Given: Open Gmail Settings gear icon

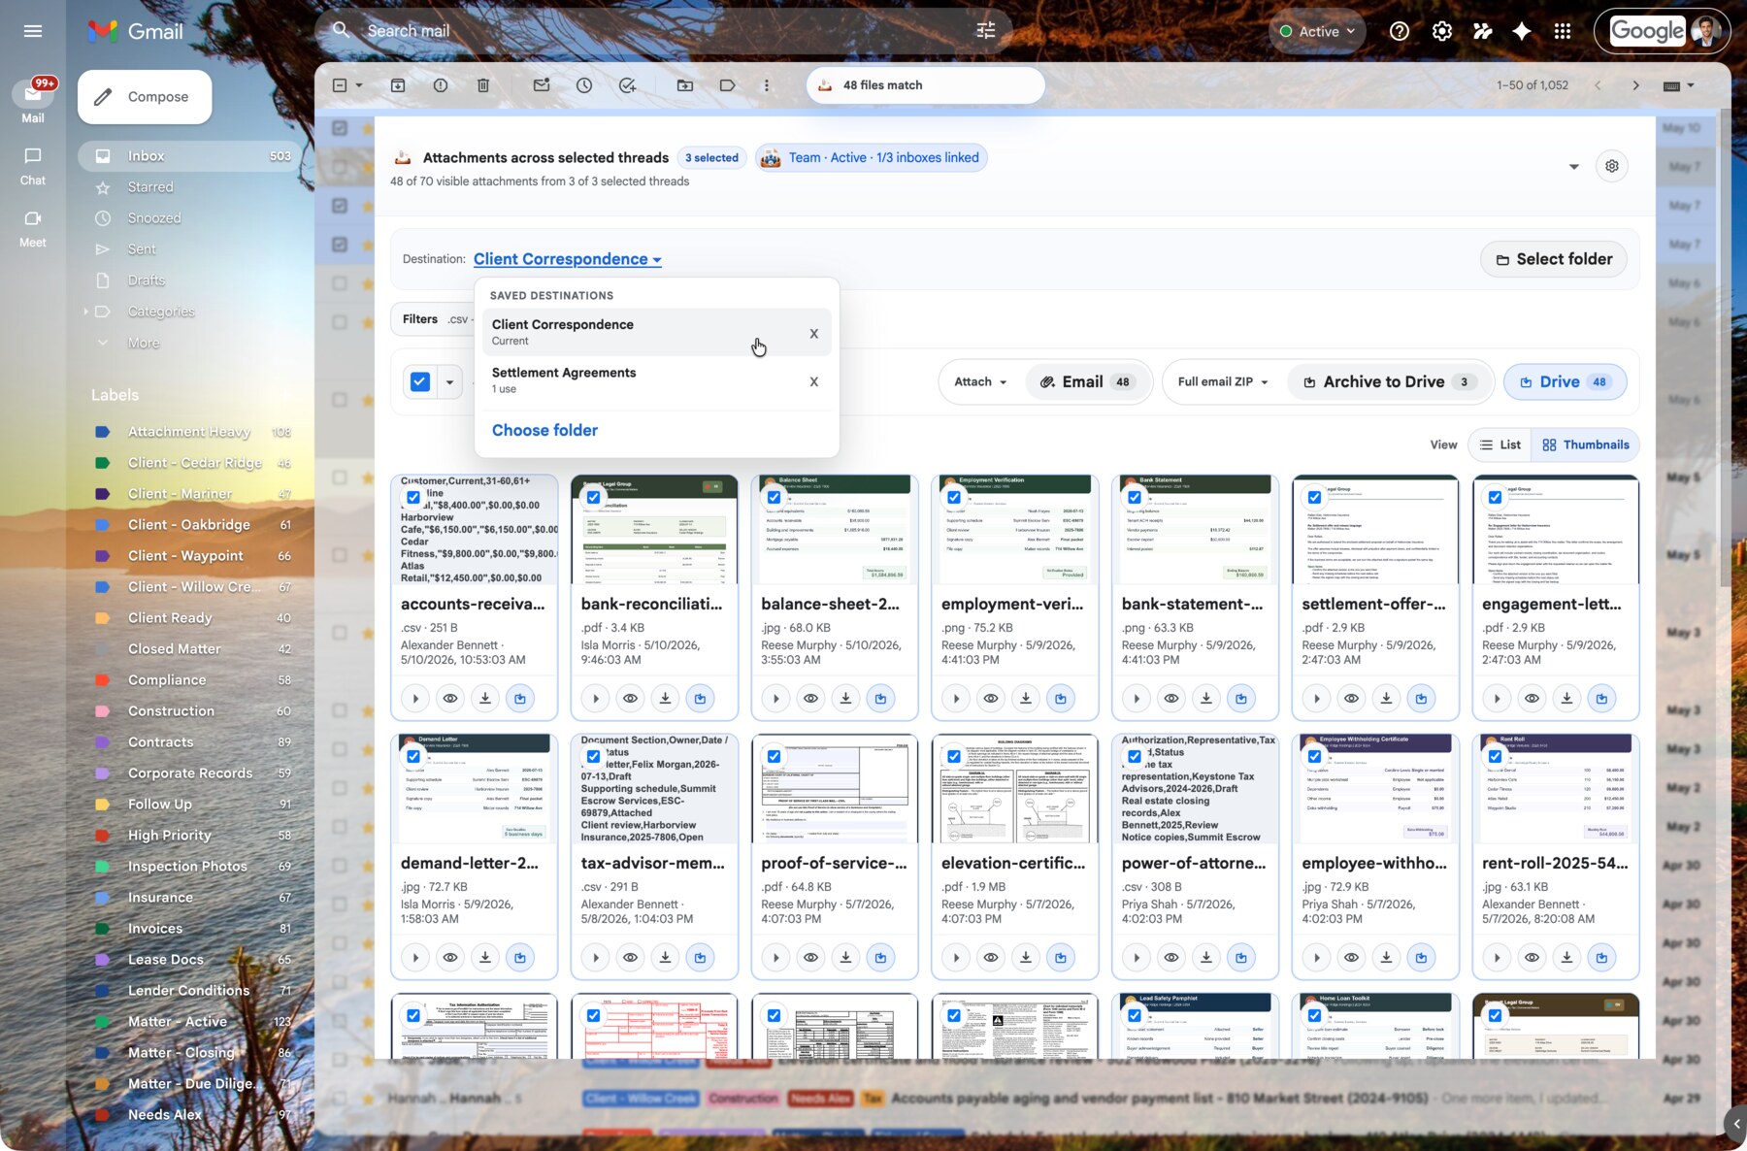Looking at the screenshot, I should point(1442,31).
